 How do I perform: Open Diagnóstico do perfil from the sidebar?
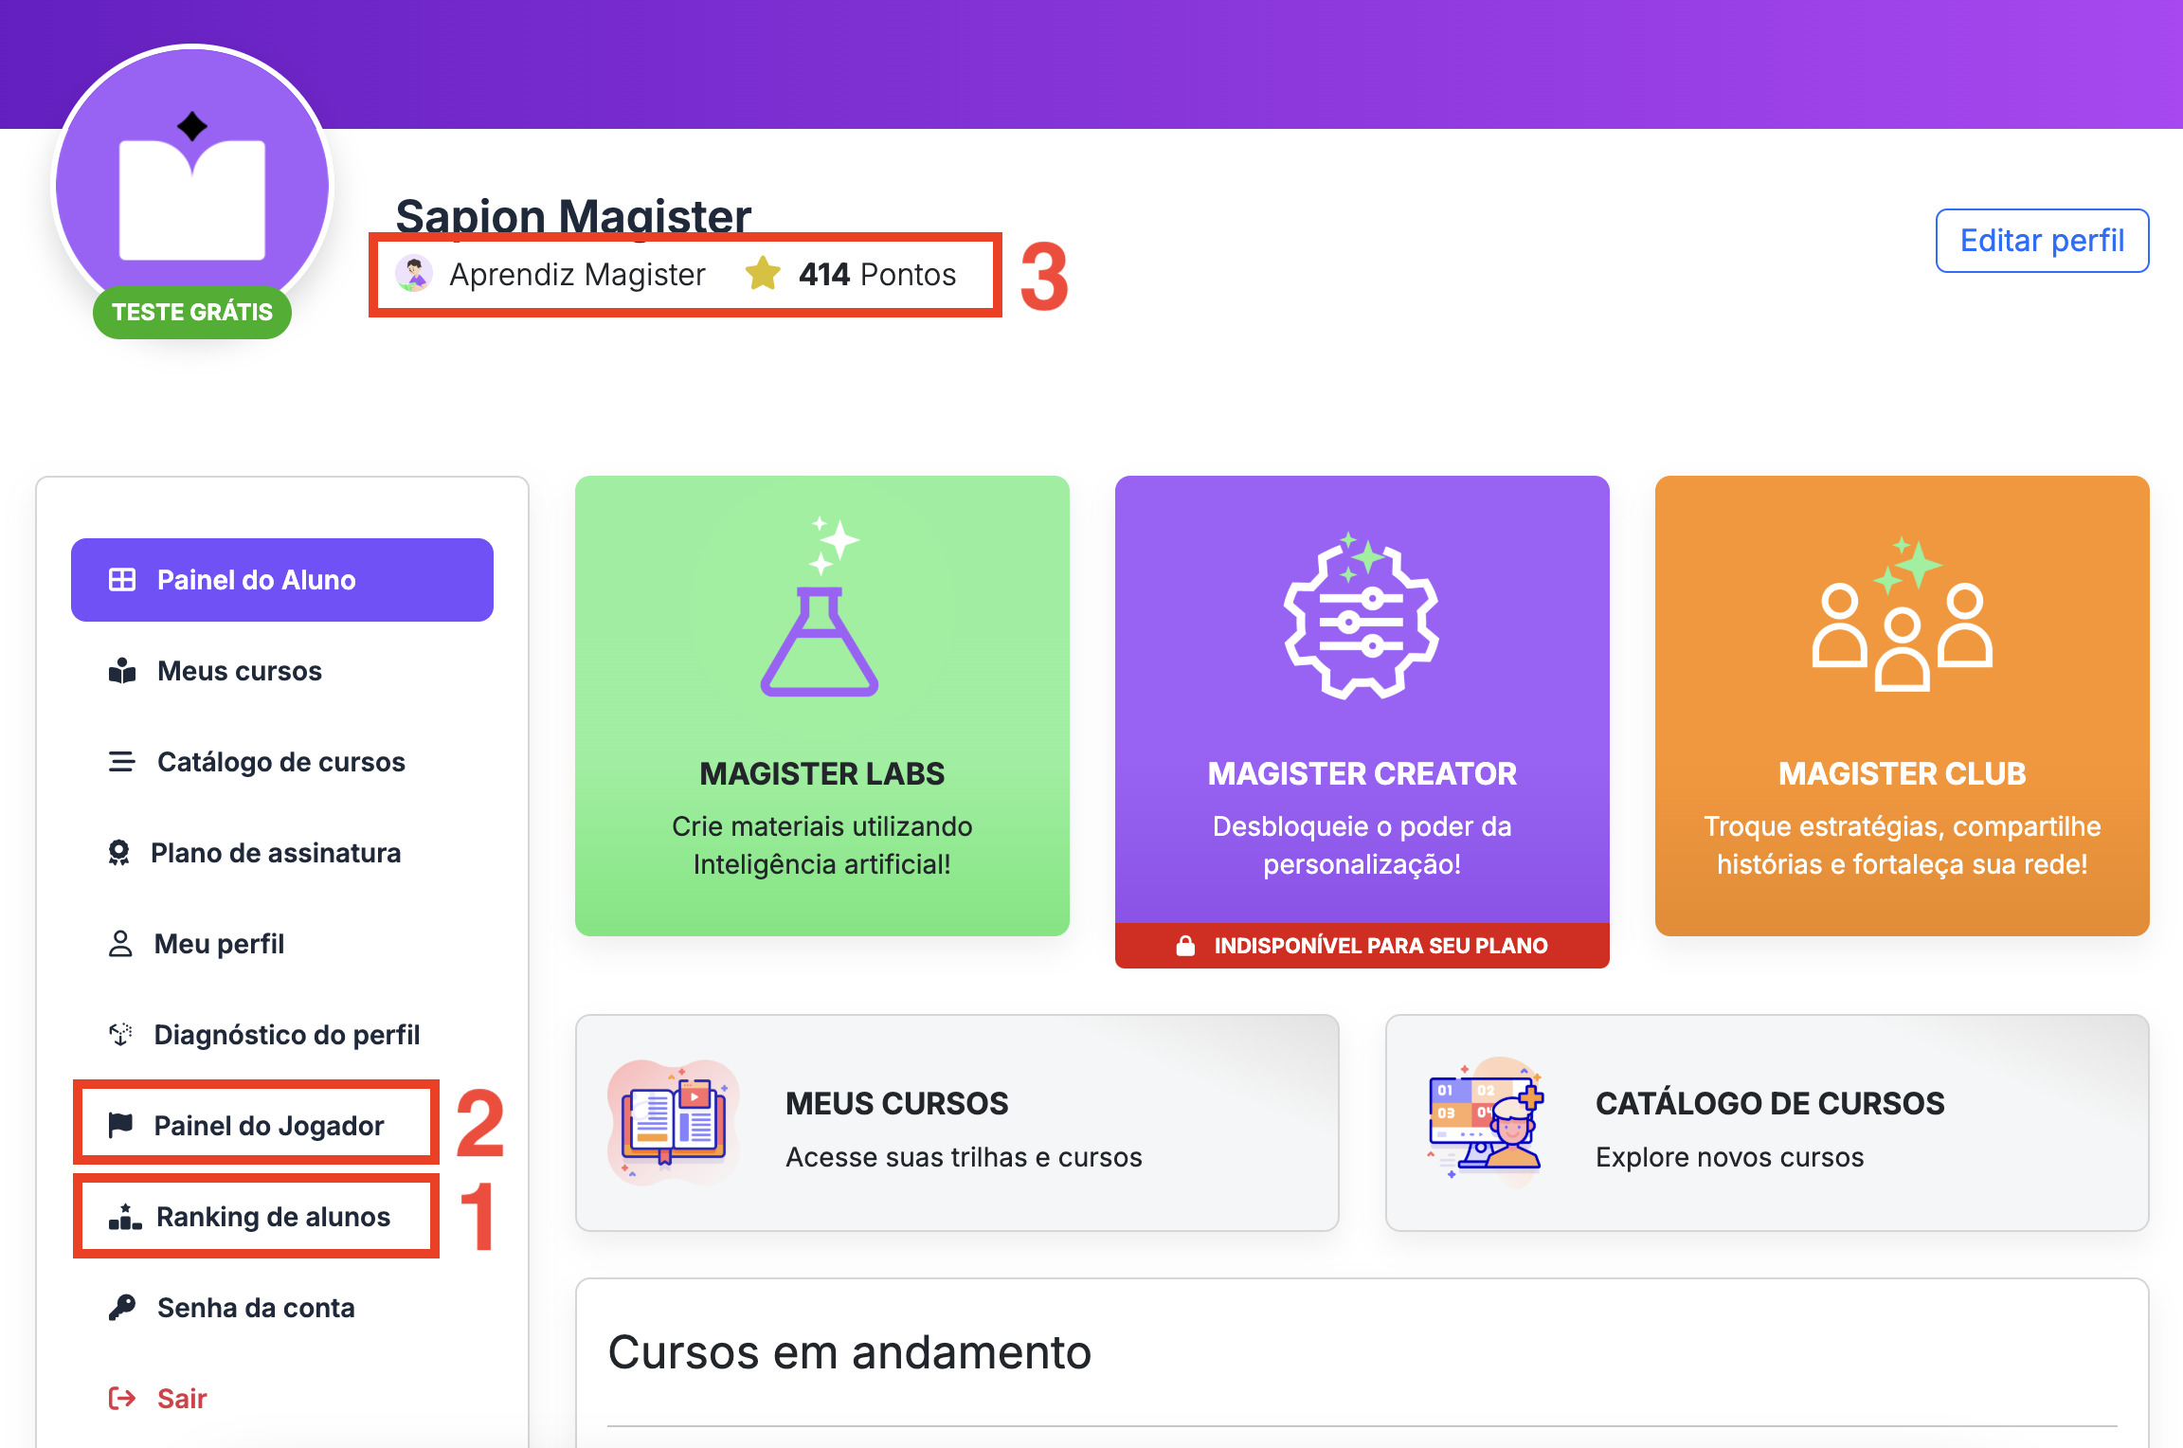pyautogui.click(x=286, y=1035)
